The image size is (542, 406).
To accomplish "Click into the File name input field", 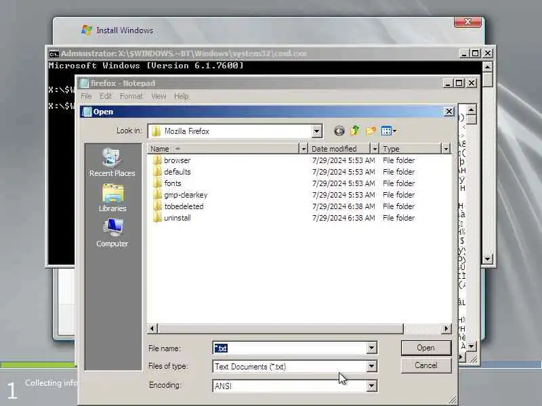I will pos(290,348).
